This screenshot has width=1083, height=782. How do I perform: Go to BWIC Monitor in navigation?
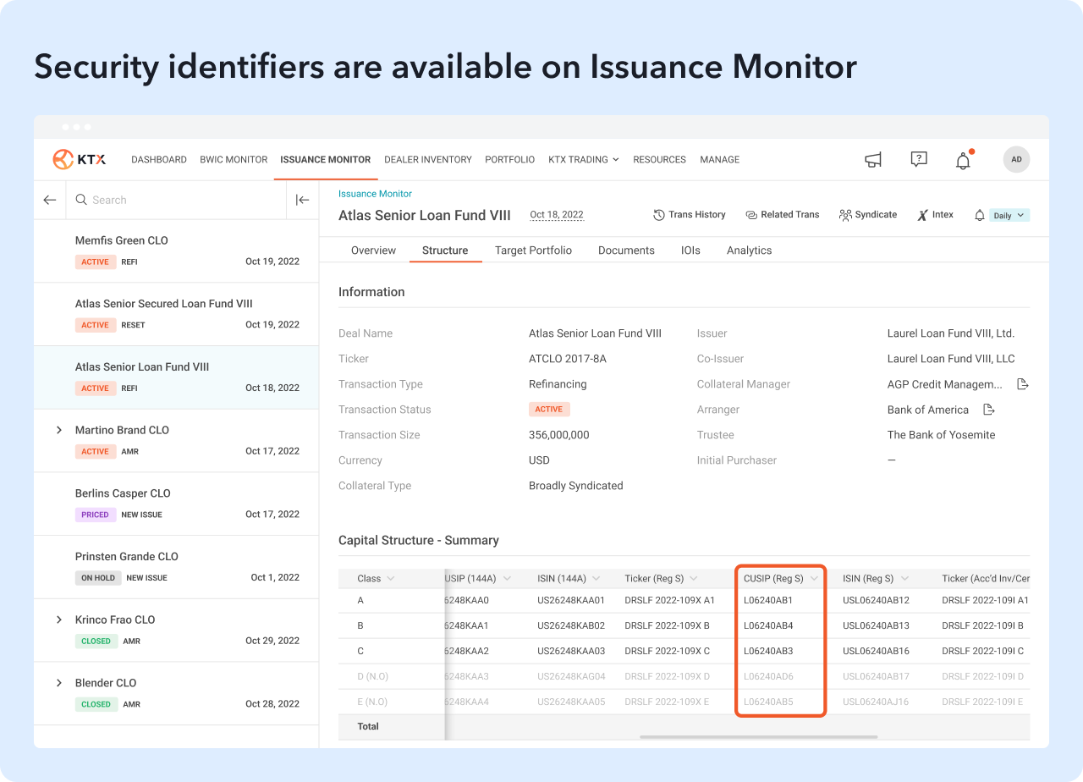point(234,159)
